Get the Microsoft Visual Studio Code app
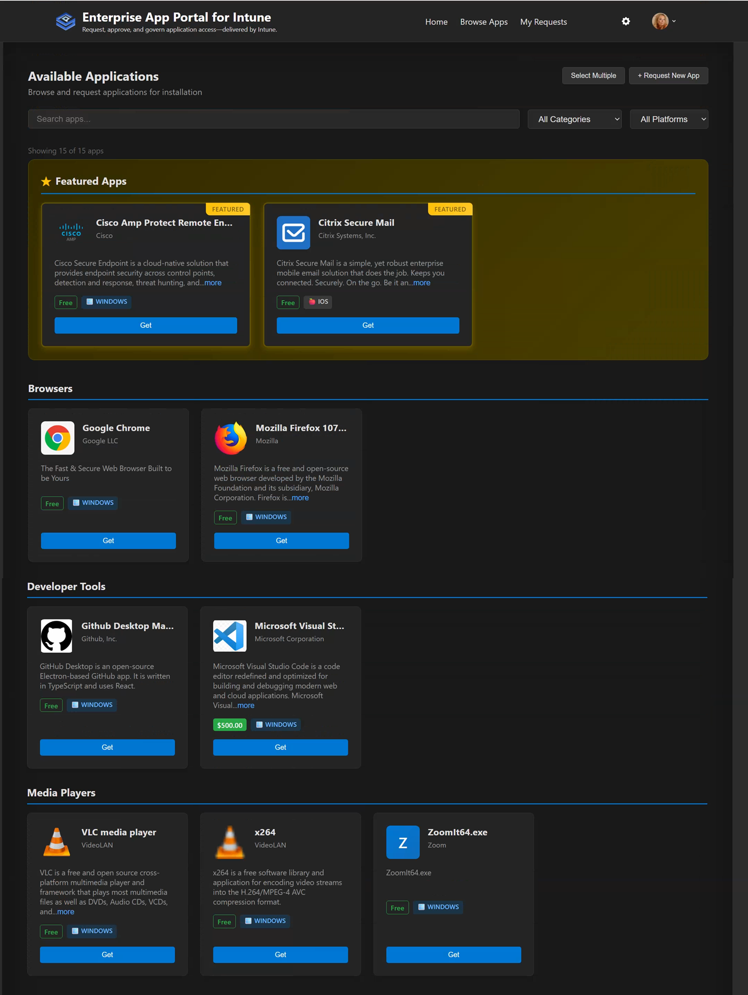The image size is (748, 995). pyautogui.click(x=280, y=747)
